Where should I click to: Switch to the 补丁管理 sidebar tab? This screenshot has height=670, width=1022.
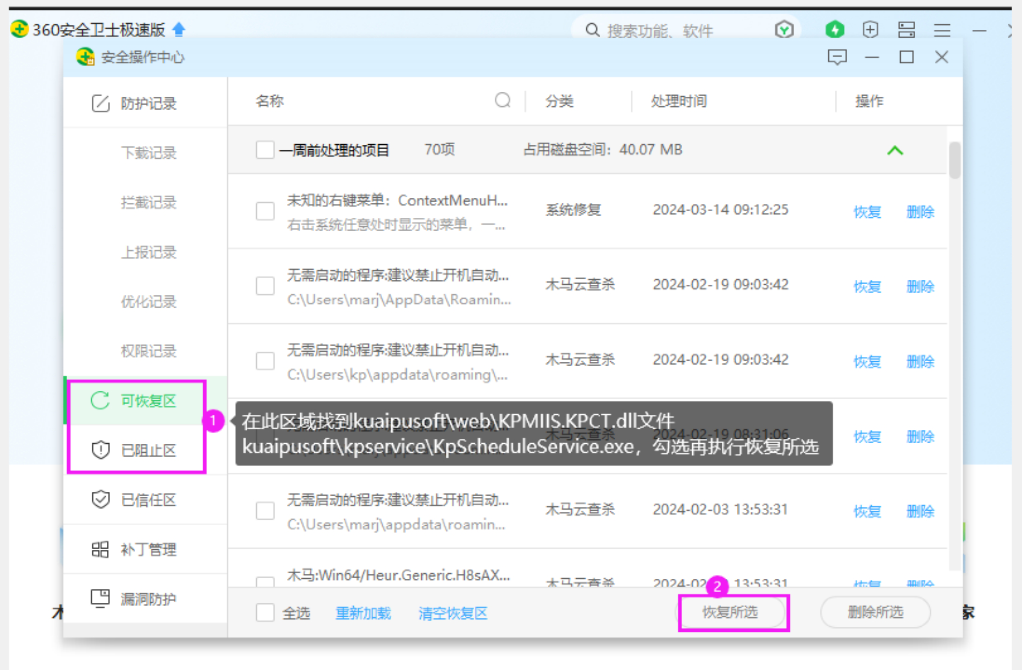[148, 549]
